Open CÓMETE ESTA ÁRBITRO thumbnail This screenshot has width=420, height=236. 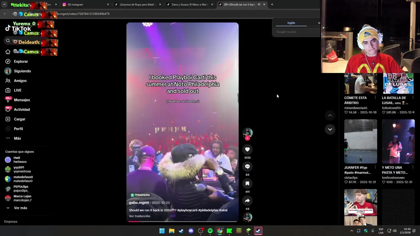pos(361,83)
